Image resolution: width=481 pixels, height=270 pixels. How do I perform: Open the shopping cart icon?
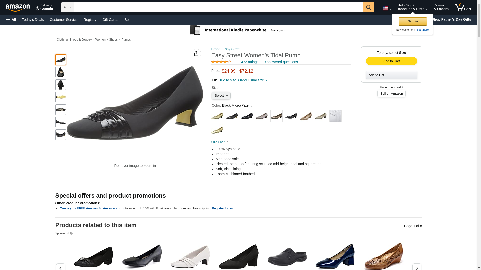point(463,7)
